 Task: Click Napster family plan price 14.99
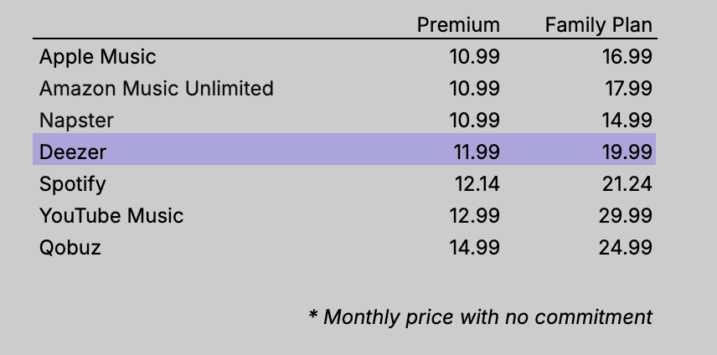tap(627, 120)
